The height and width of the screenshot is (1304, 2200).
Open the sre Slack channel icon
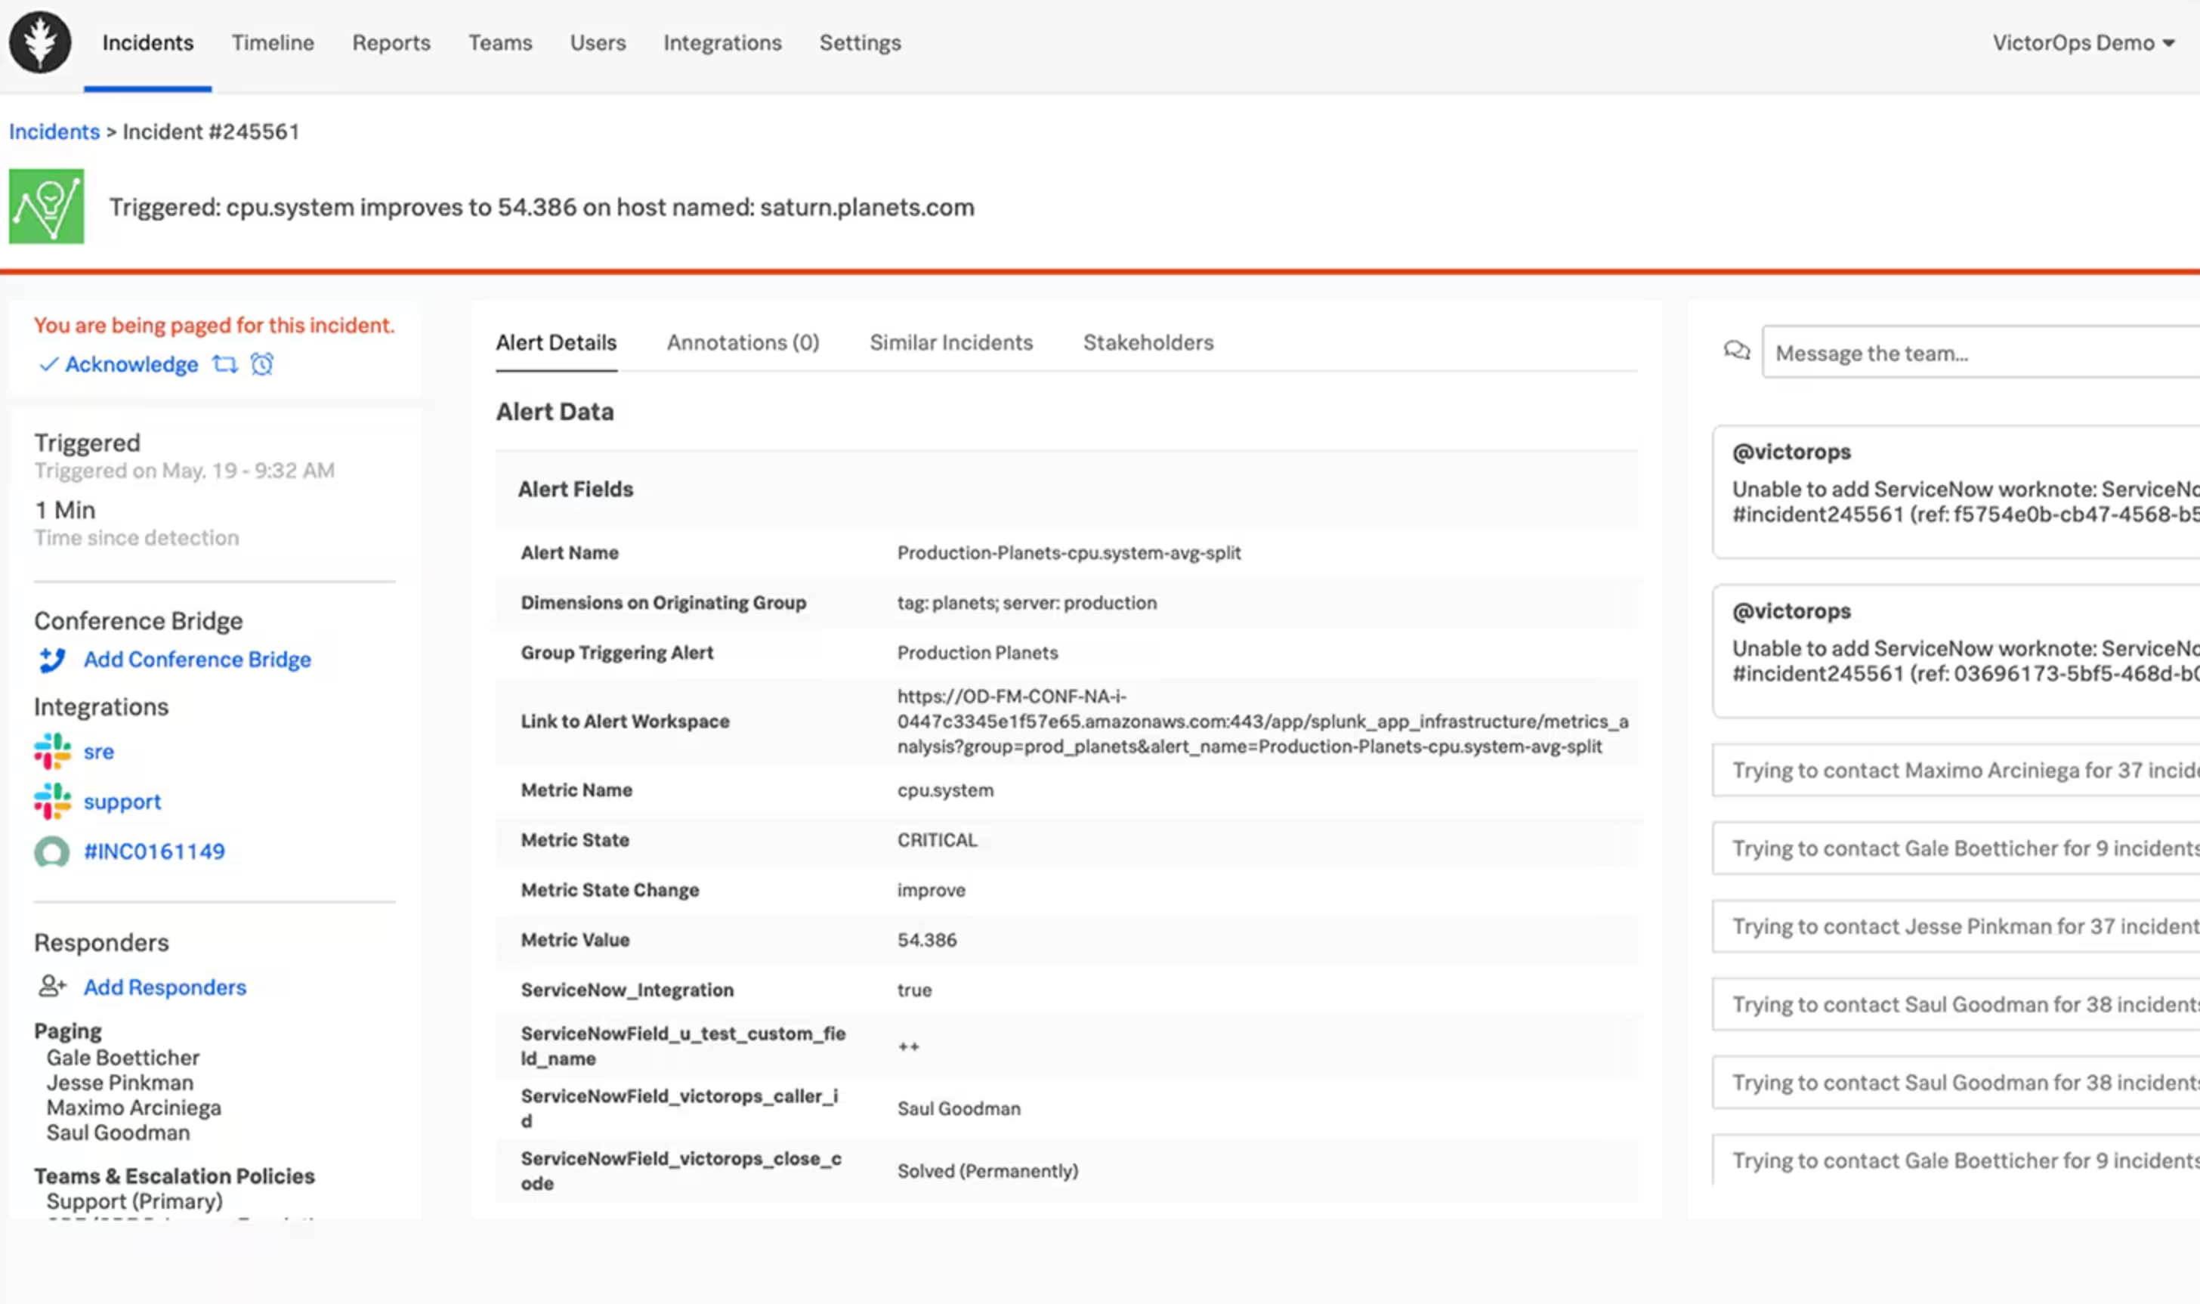coord(52,751)
